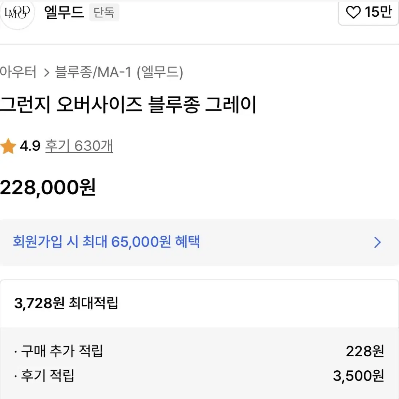
Task: Toggle the 15만 like button
Action: tap(369, 12)
